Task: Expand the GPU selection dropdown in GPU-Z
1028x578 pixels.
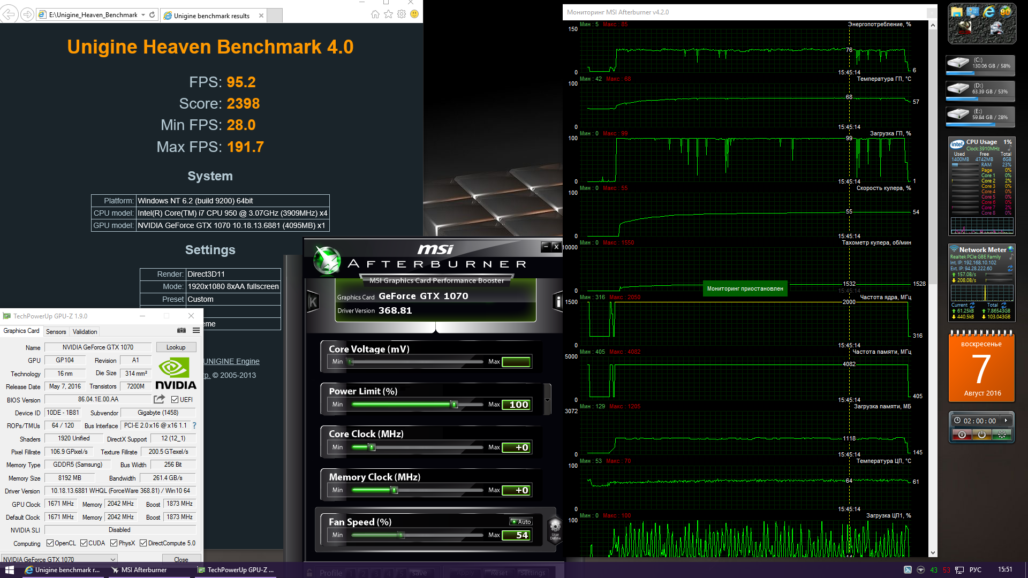Action: tap(113, 559)
